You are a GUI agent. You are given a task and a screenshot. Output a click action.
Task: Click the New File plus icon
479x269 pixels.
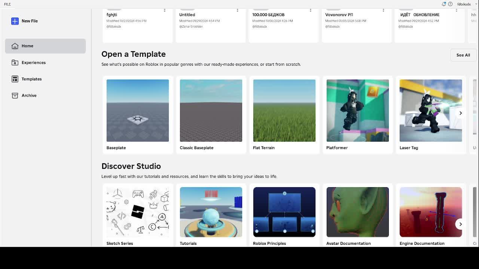15,21
